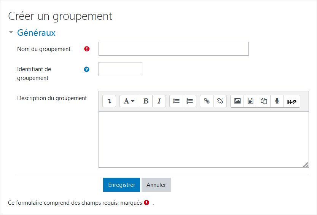Open the manage files tool
Viewport: 317px width, 215px height.
coord(264,101)
